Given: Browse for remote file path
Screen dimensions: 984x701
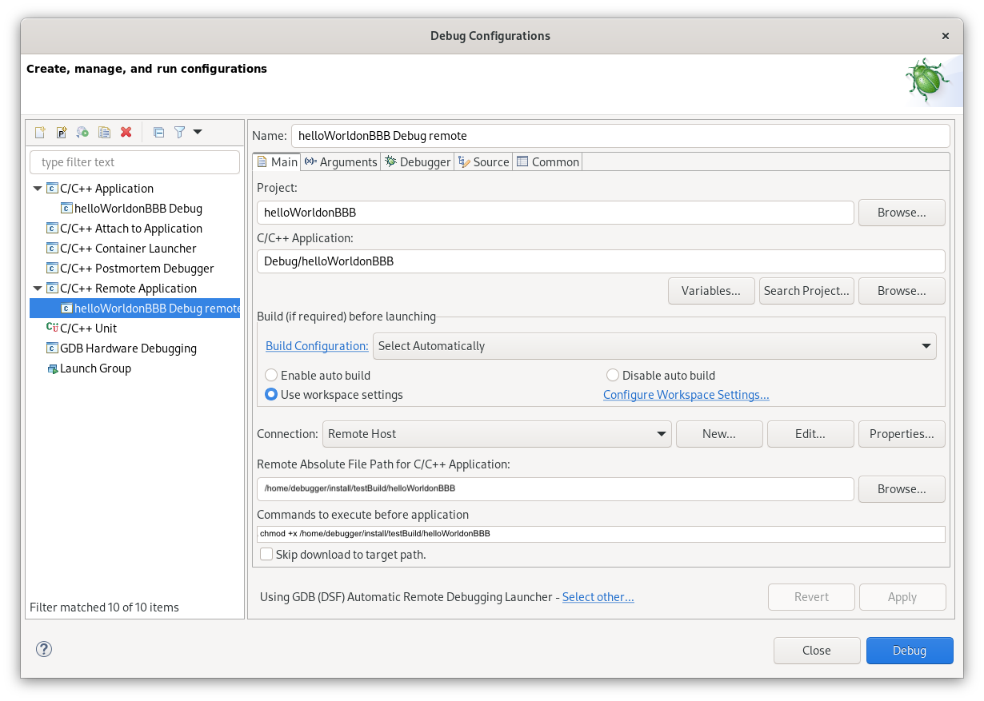Looking at the screenshot, I should 902,489.
